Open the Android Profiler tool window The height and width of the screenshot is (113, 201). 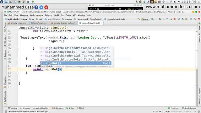pyautogui.click(x=41, y=108)
